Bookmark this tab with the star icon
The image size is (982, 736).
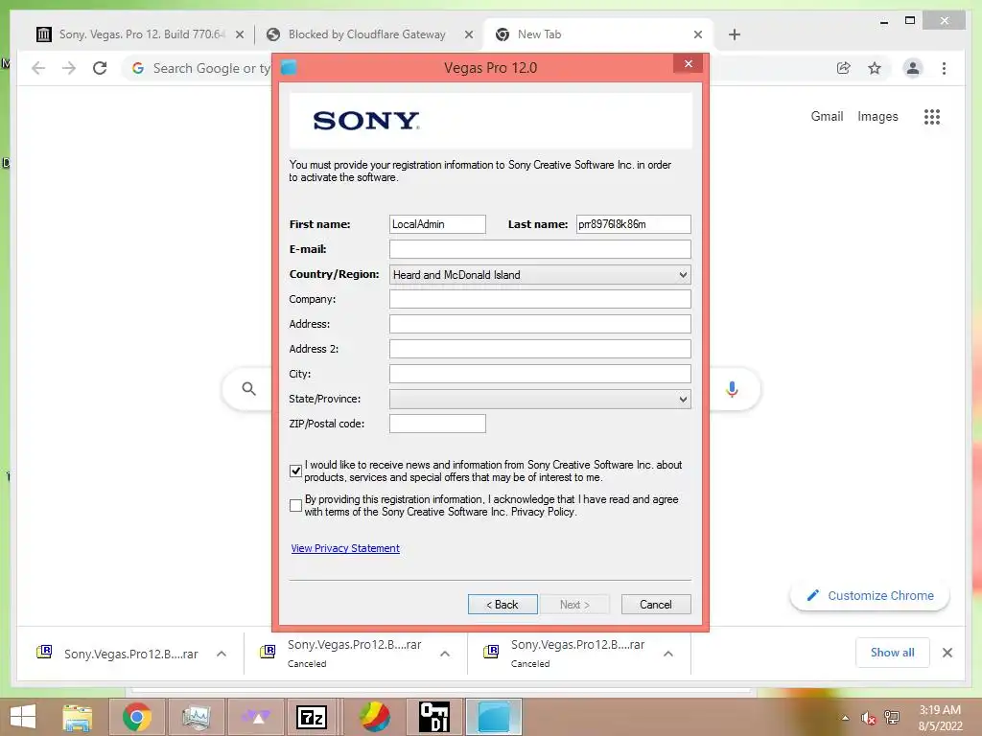pos(875,68)
